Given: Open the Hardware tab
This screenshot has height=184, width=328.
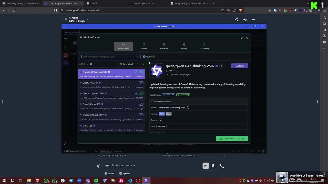Looking at the screenshot, I should 164,46.
